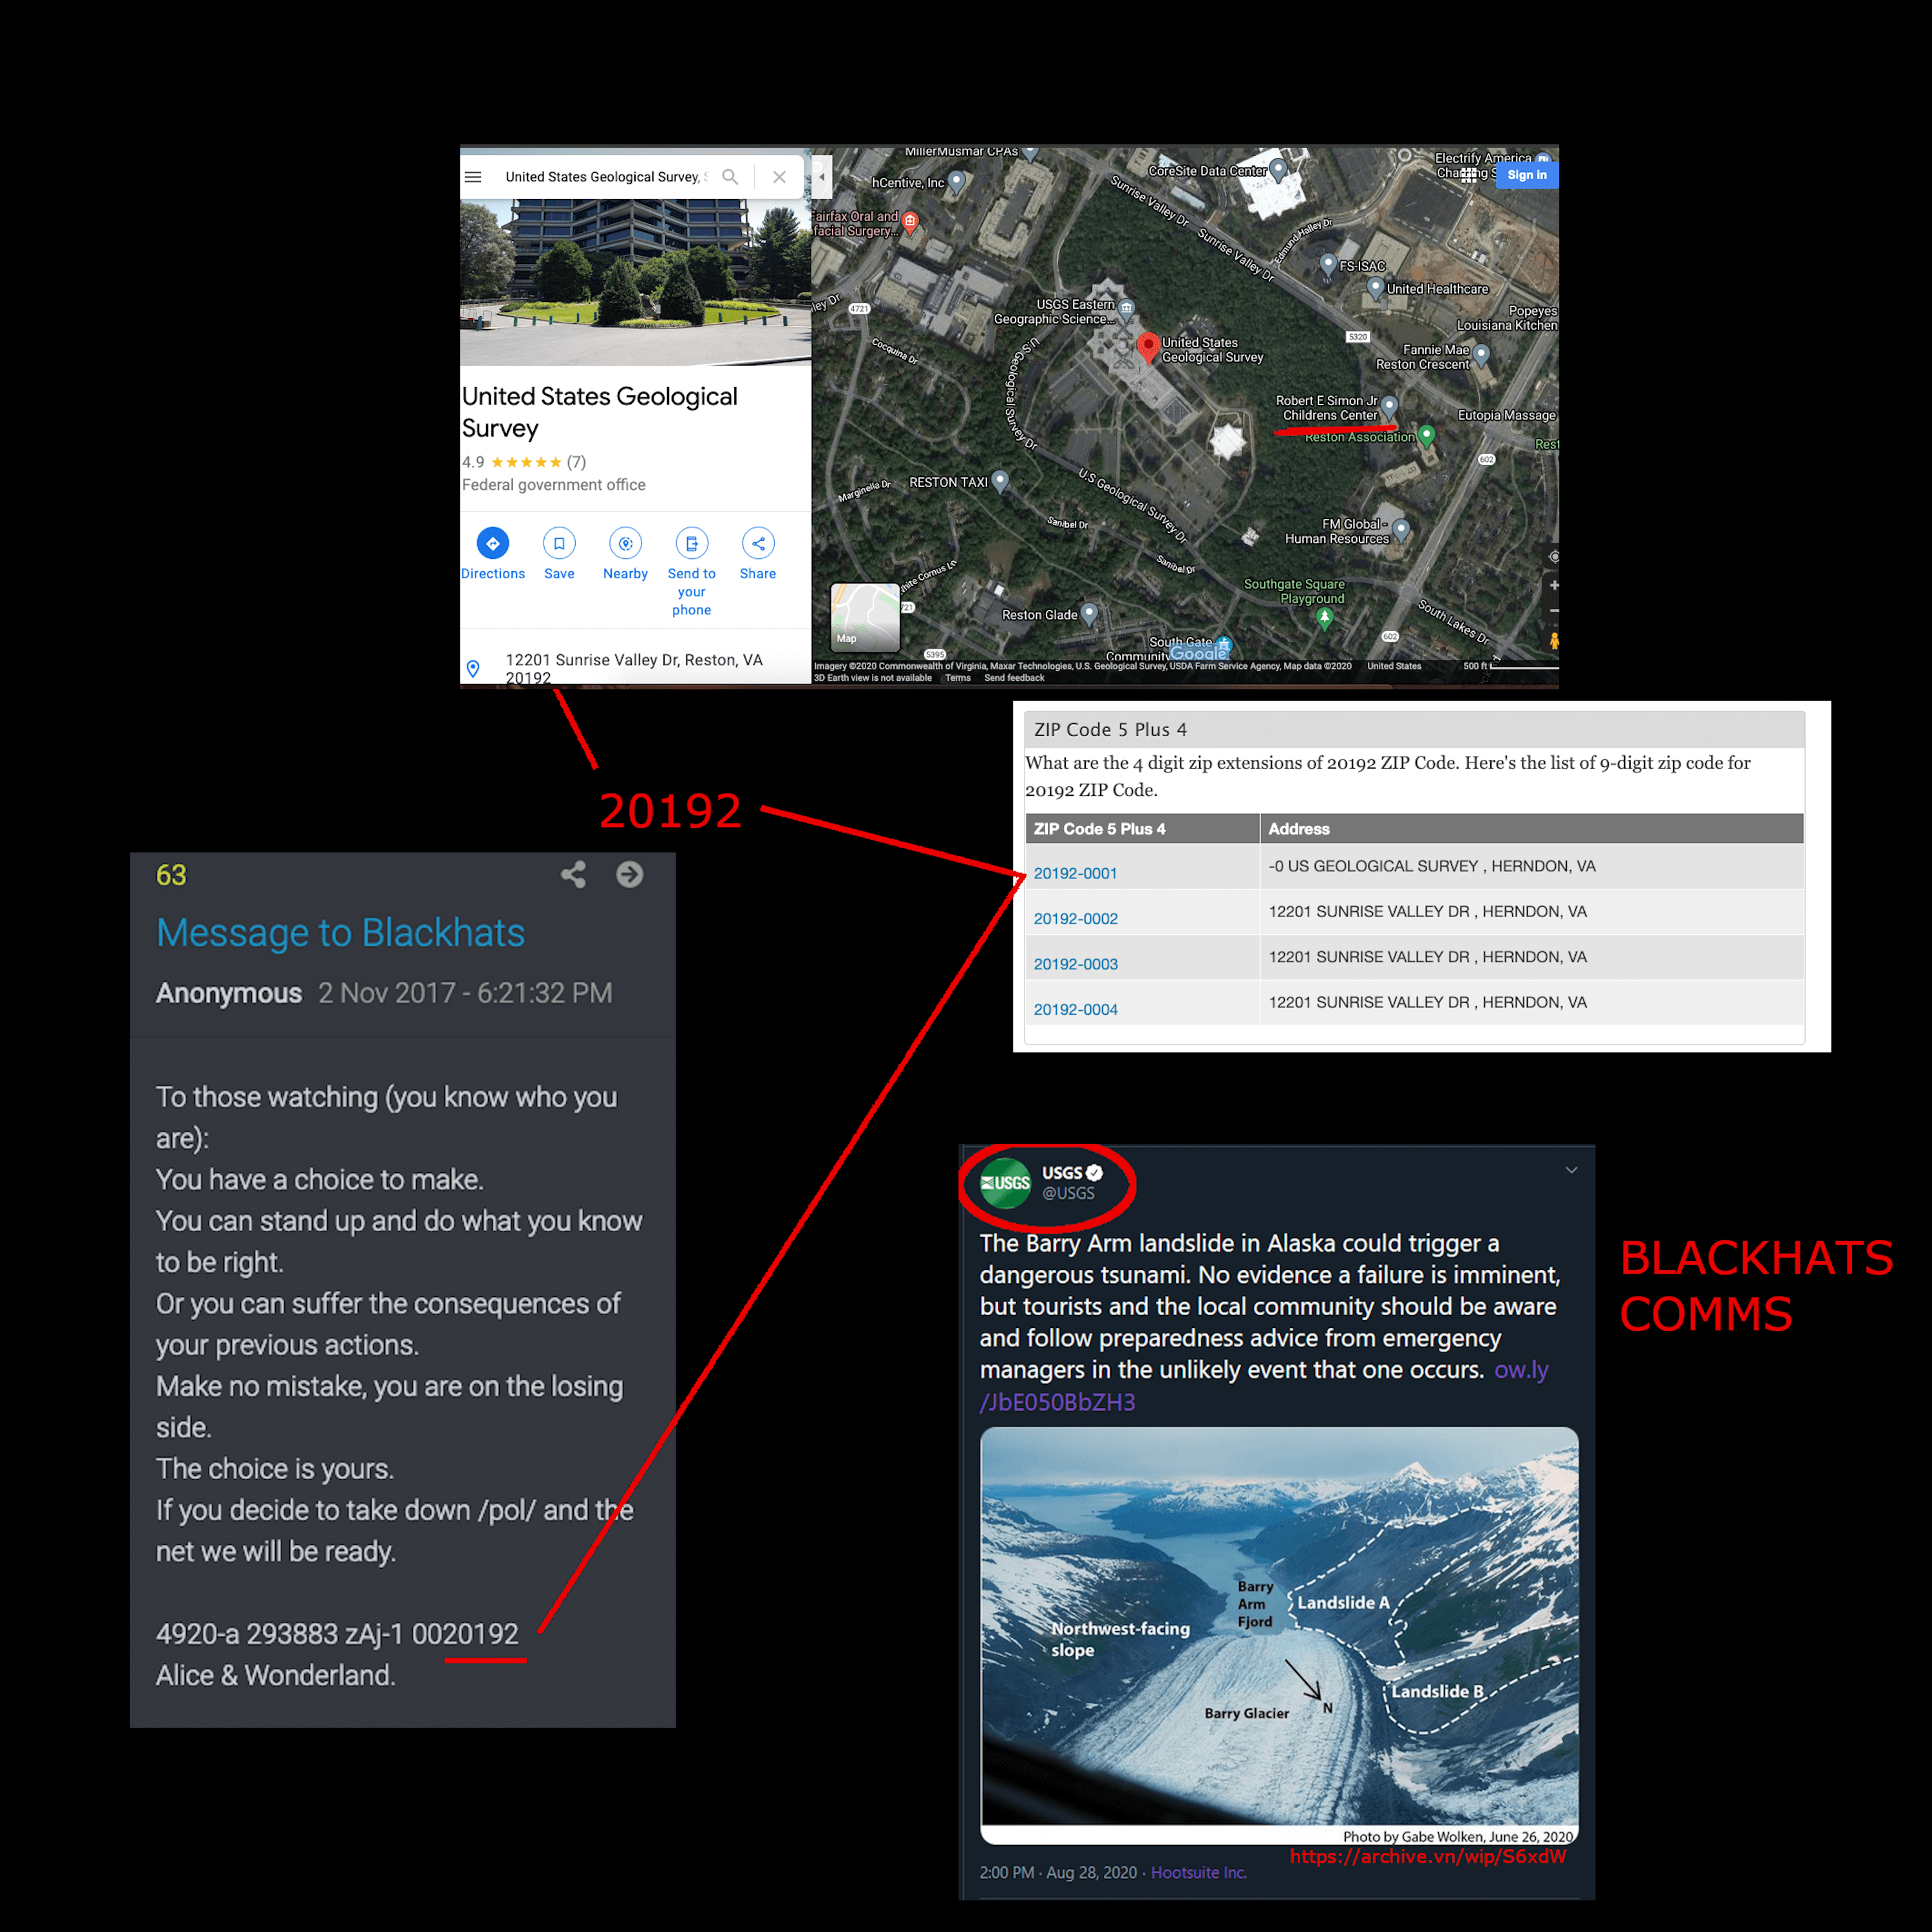The image size is (1932, 1932).
Task: Click the USGS profile avatar on tweet
Action: (x=1005, y=1183)
